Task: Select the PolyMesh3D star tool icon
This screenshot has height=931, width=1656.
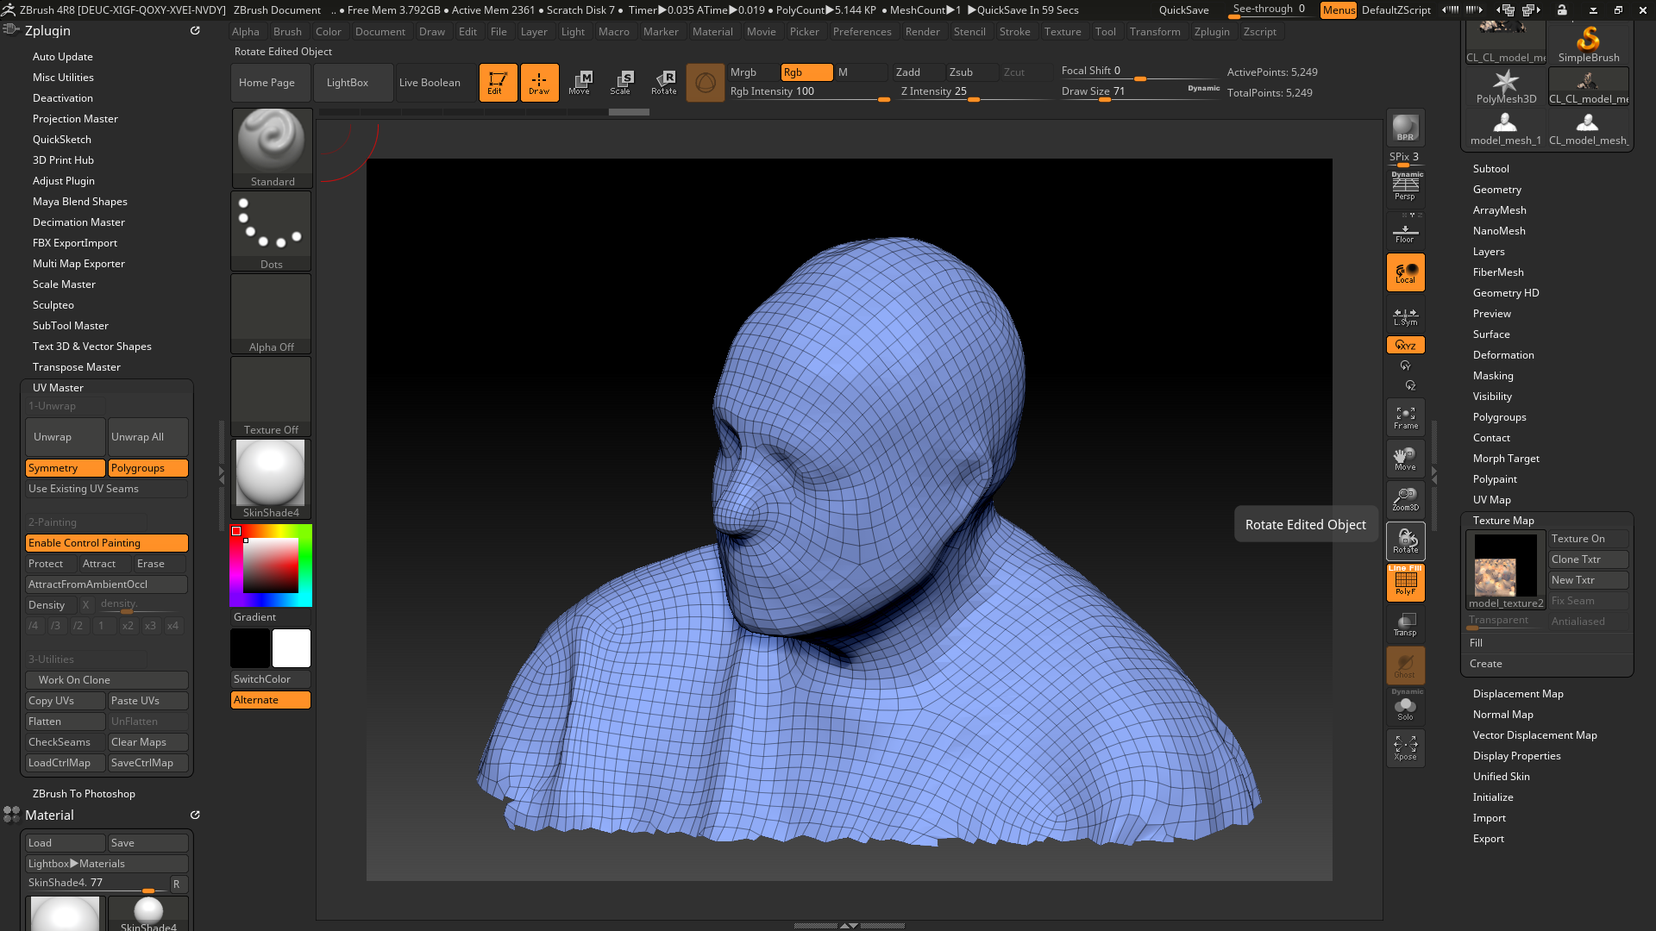Action: [1506, 86]
